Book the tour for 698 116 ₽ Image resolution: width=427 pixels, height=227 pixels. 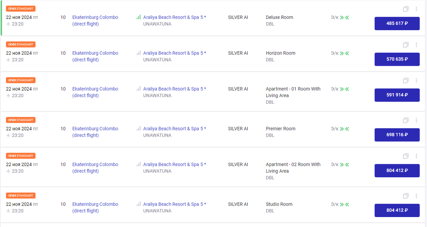(397, 135)
